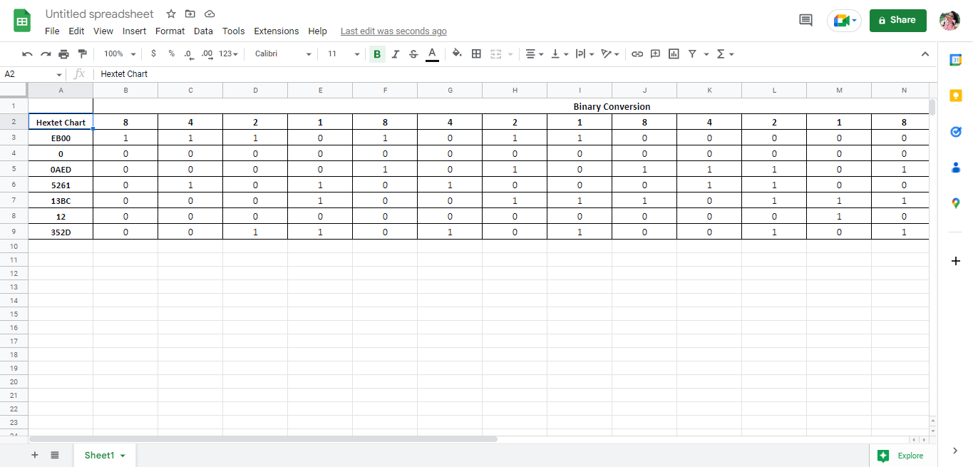Open the text color picker
Screen dimensions: 973x467
point(432,54)
